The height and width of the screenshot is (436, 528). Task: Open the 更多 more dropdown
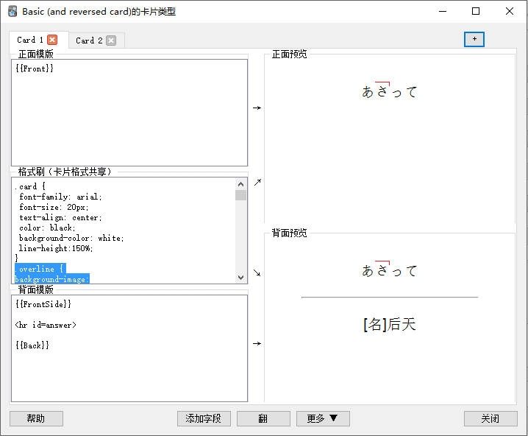pyautogui.click(x=323, y=418)
